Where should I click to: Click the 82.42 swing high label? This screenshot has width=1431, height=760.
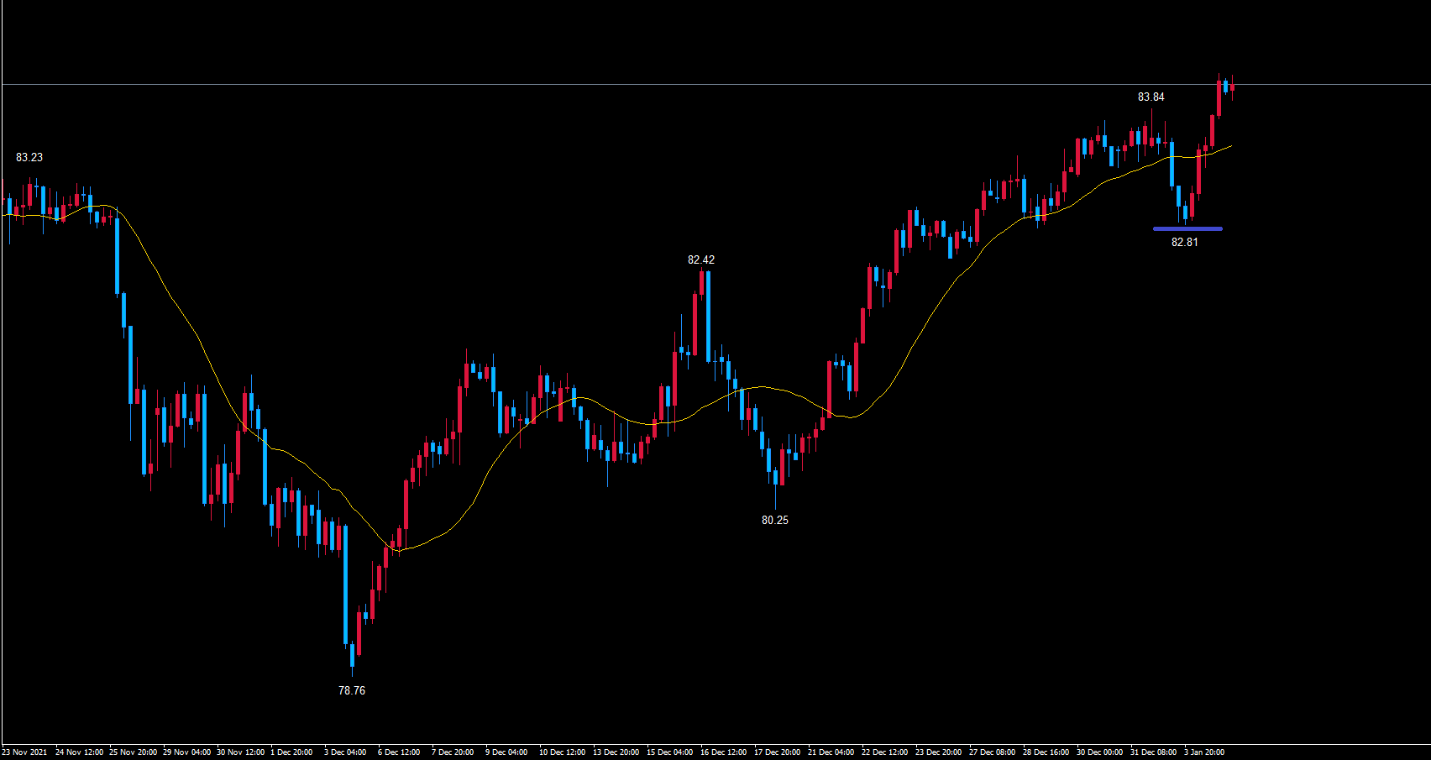(700, 259)
